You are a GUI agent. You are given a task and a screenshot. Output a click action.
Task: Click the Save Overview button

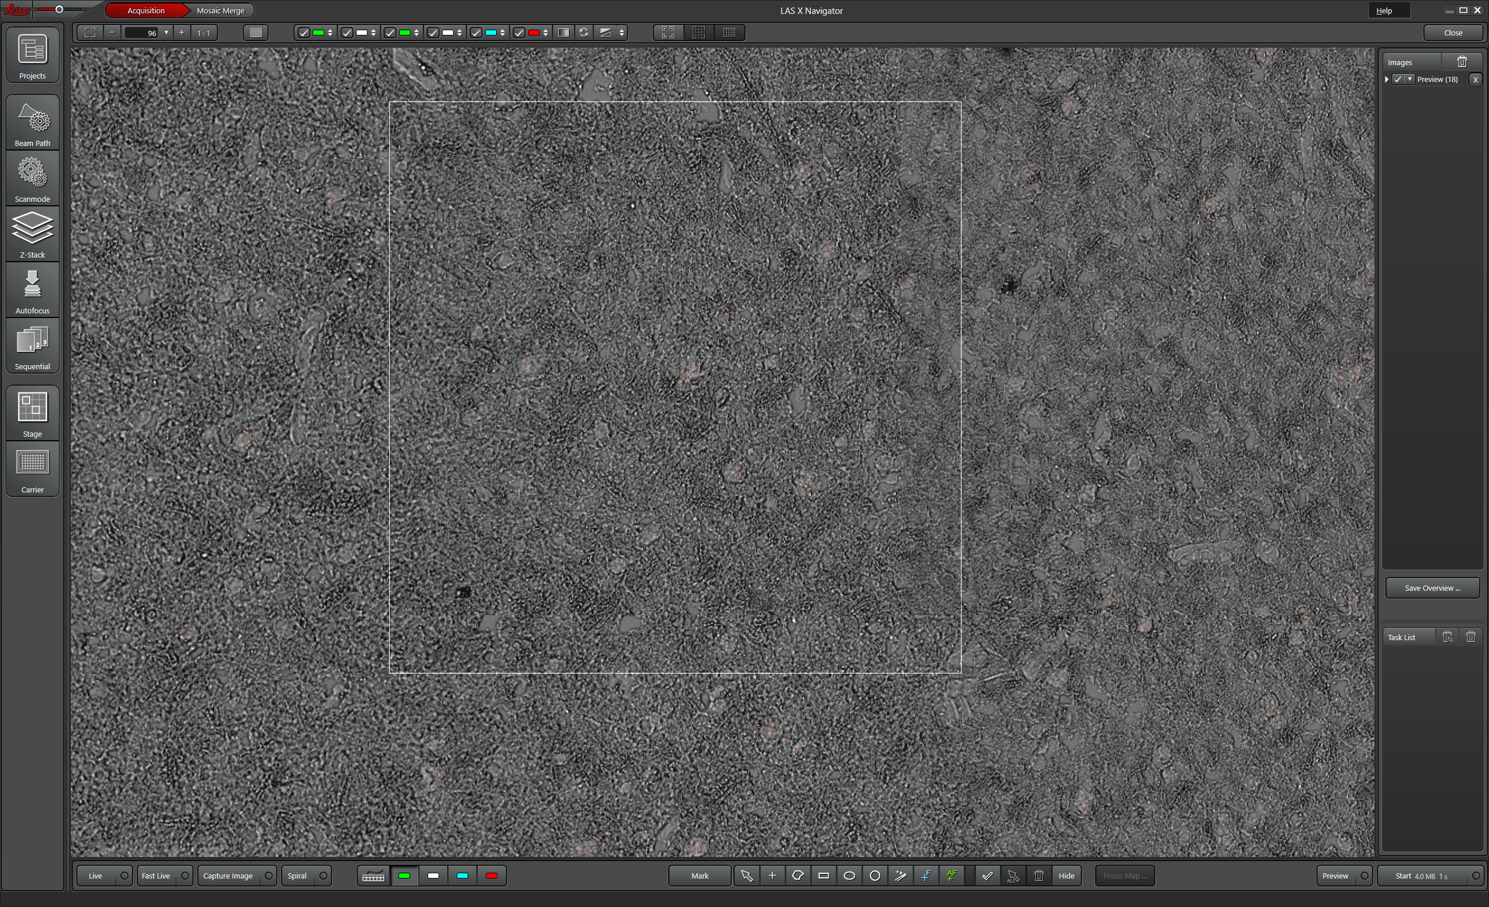pos(1431,588)
